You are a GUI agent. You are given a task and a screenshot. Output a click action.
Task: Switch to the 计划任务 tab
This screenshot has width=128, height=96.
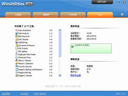tap(73, 15)
